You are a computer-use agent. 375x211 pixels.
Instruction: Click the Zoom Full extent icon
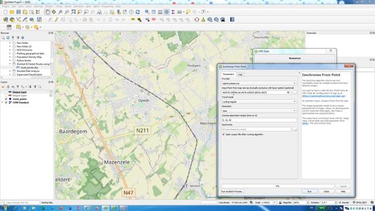73,12
